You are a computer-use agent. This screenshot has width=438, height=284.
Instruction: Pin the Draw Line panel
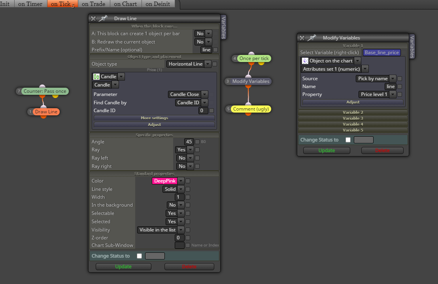coord(103,19)
